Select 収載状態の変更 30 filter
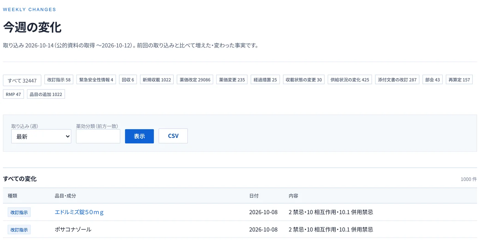The width and height of the screenshot is (480, 240). pyautogui.click(x=304, y=80)
